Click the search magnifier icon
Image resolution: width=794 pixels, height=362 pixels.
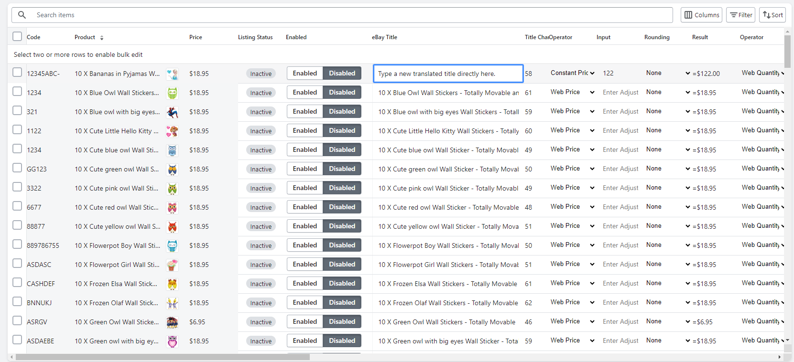click(22, 15)
